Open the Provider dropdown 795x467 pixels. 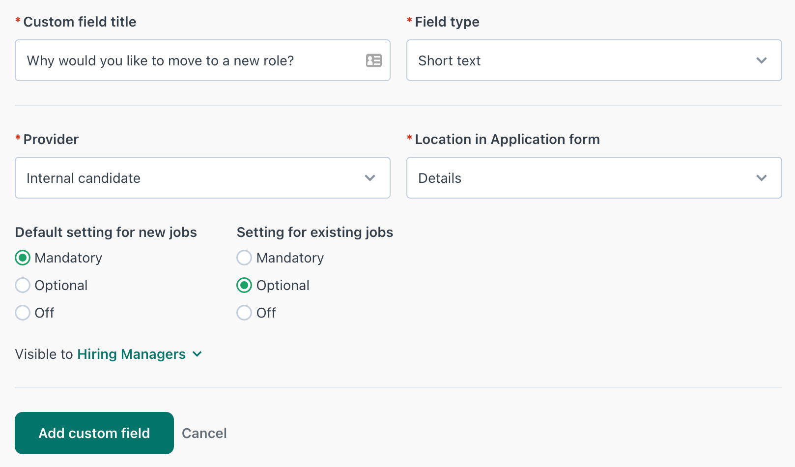[x=202, y=178]
